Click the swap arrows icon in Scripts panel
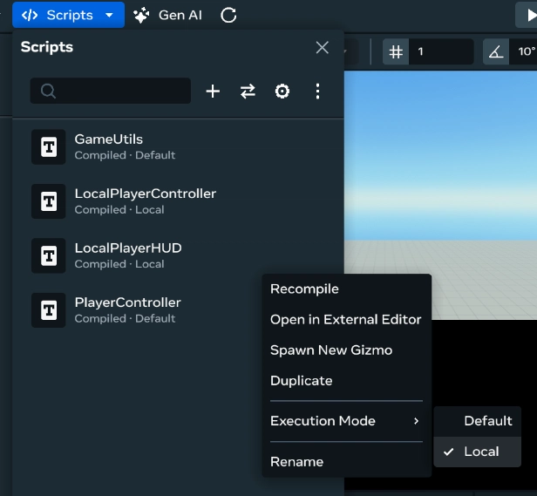 [248, 92]
